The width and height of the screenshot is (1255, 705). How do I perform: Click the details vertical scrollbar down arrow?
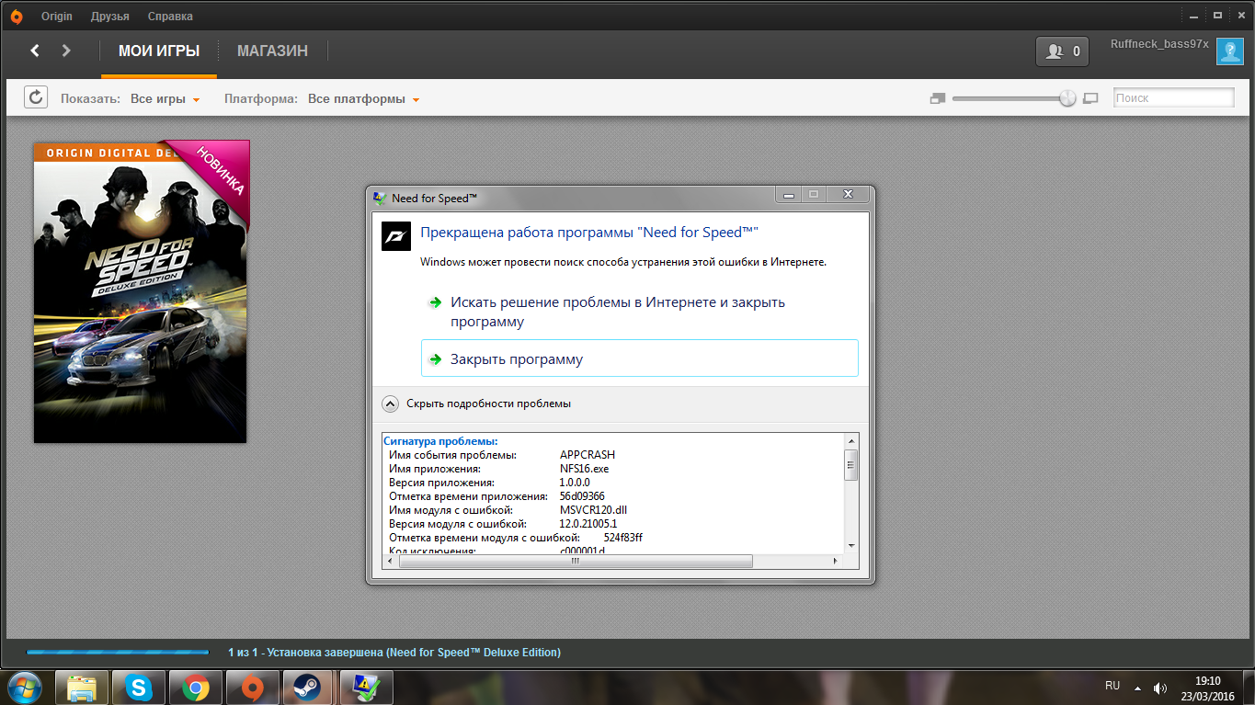coord(851,545)
